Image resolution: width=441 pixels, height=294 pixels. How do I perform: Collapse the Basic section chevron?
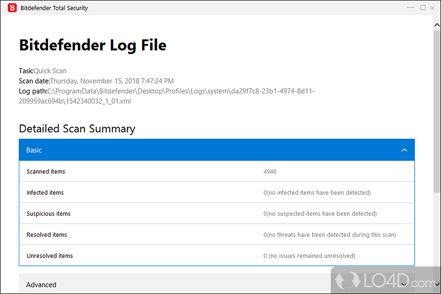pyautogui.click(x=404, y=150)
